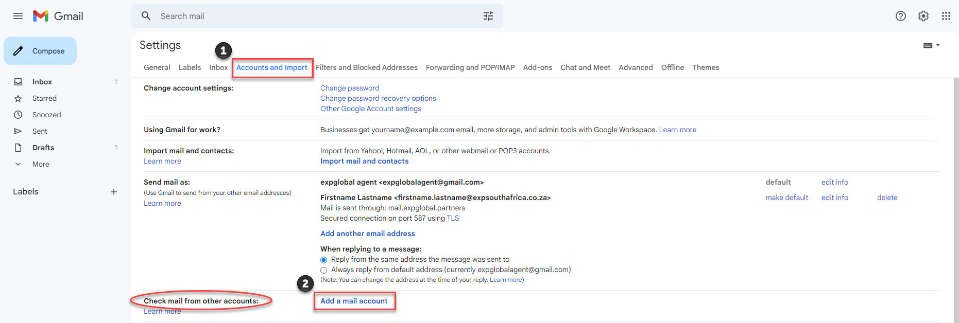Select Always reply from default address option
Screen dimensions: 959x323
point(323,270)
